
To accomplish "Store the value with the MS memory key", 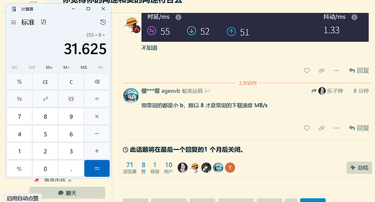I will point(84,67).
